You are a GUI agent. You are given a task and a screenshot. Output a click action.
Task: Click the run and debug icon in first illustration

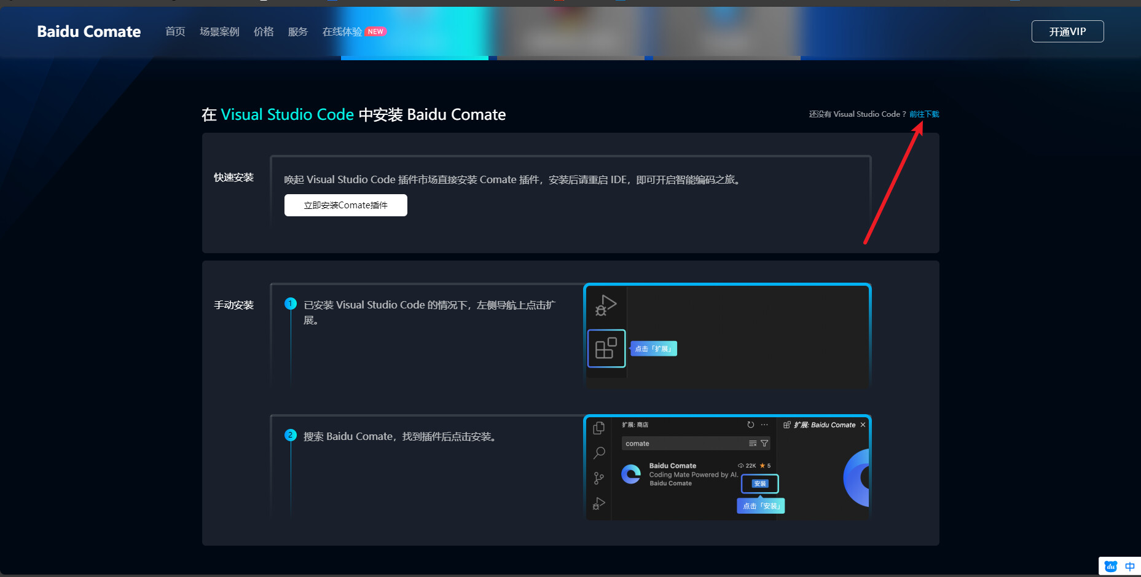coord(605,305)
